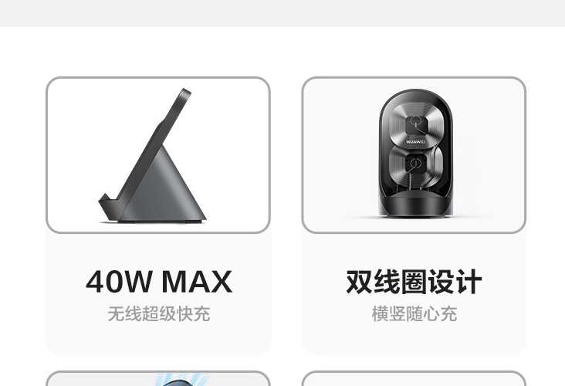The image size is (565, 386).
Task: Open the transparent dual-coil charger image
Action: pos(414,155)
